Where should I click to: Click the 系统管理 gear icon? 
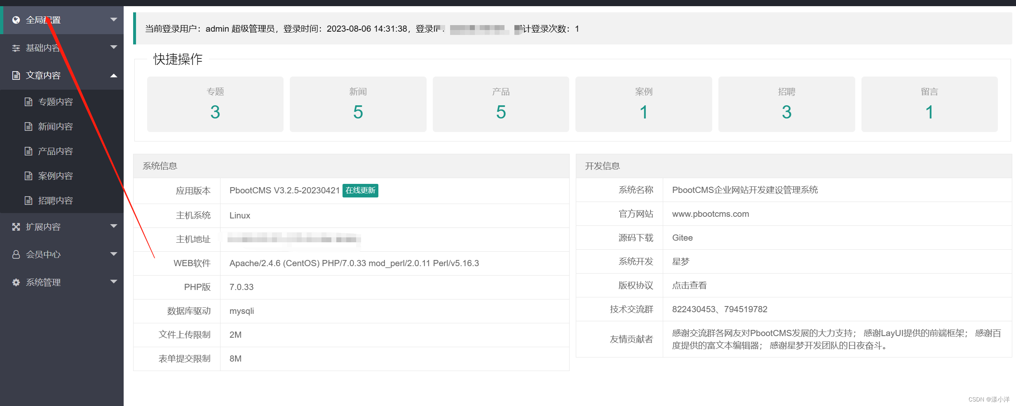click(16, 282)
